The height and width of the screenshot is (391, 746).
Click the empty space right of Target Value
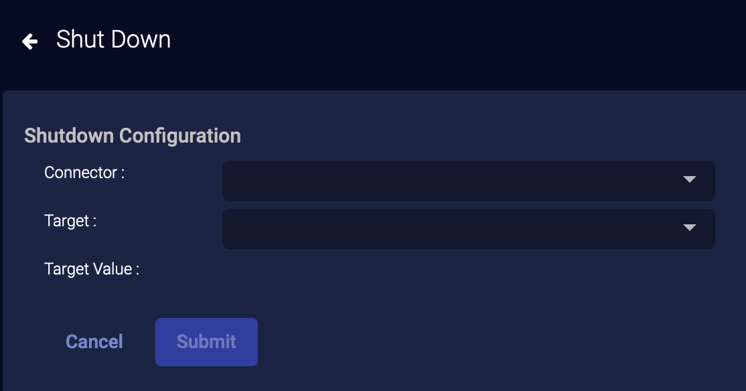[x=435, y=269]
